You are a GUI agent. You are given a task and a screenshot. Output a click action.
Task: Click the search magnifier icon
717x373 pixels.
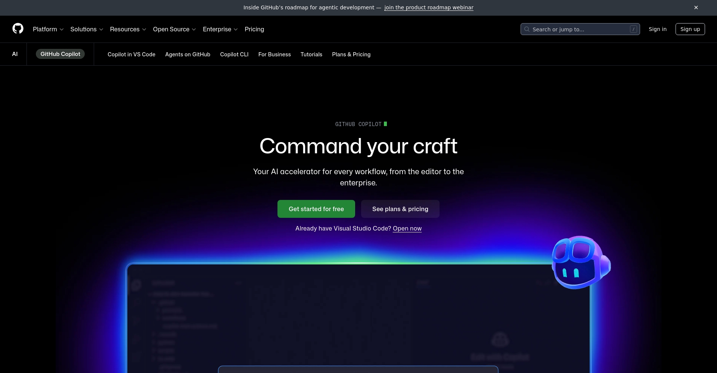[527, 29]
